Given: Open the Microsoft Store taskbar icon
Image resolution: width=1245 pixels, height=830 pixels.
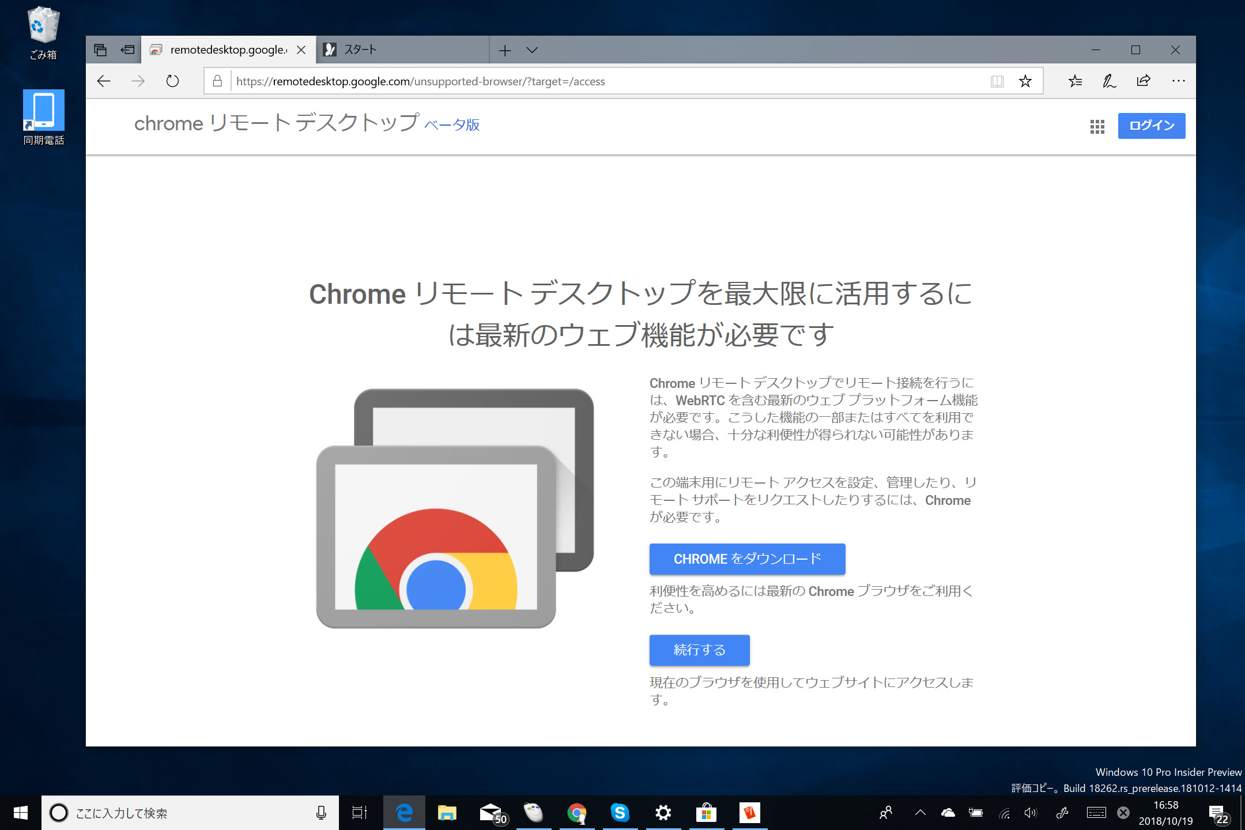Looking at the screenshot, I should tap(707, 813).
